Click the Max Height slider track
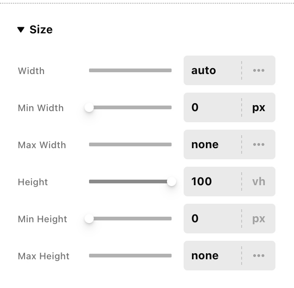The height and width of the screenshot is (288, 294). pos(130,256)
